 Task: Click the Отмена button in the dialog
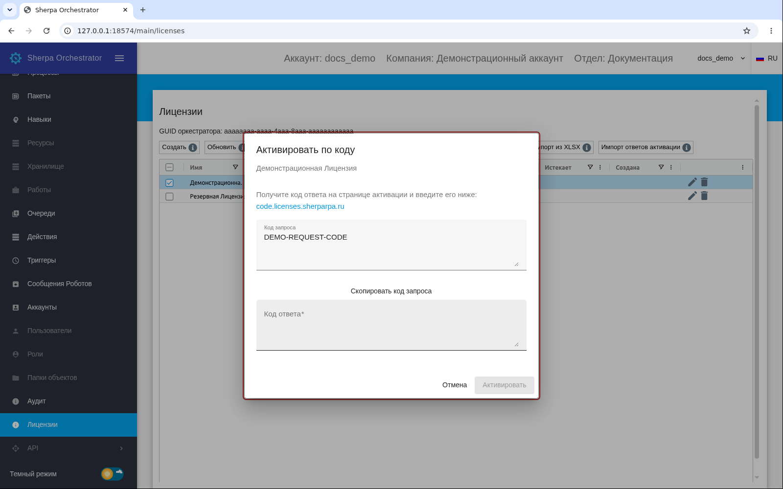click(455, 385)
